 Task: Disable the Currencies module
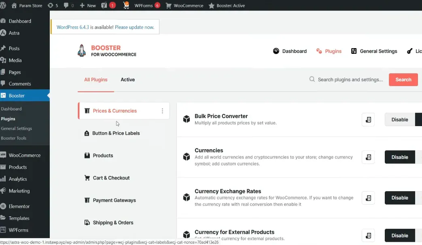point(399,157)
